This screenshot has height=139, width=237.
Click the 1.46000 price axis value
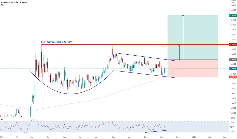coord(233,113)
